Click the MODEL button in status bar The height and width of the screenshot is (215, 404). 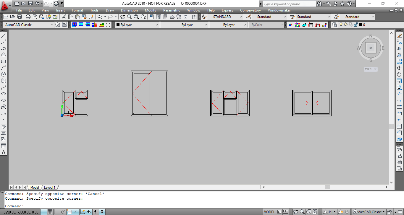[x=269, y=212]
